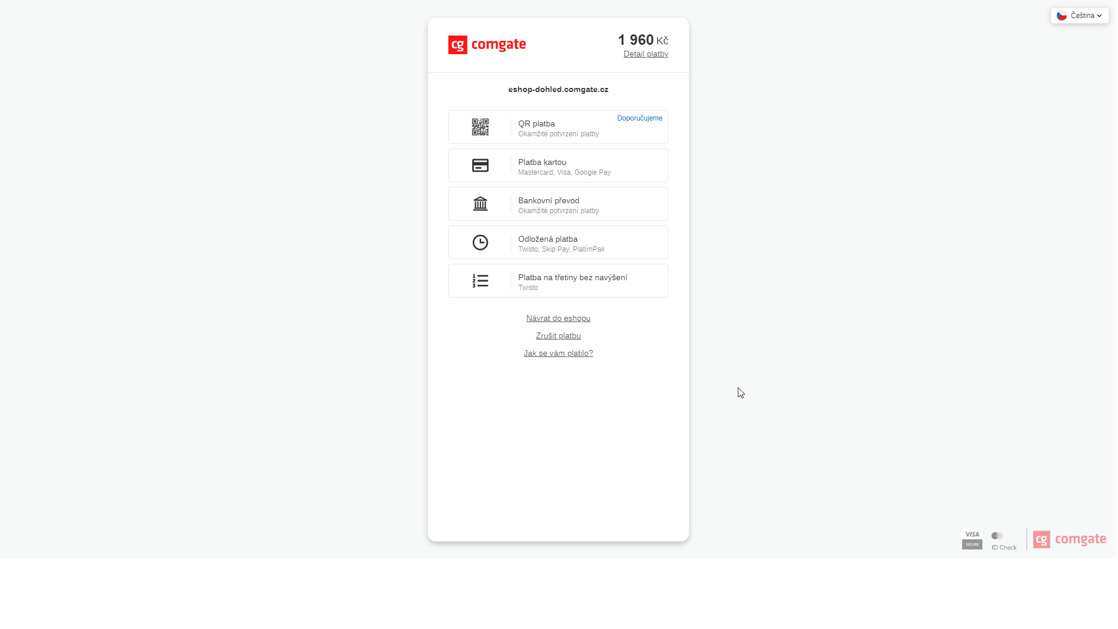Click the bank building icon
The height and width of the screenshot is (629, 1118).
point(480,204)
